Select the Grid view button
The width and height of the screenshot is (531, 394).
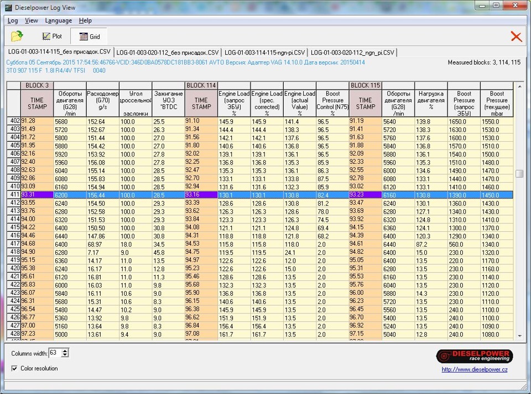(x=89, y=36)
